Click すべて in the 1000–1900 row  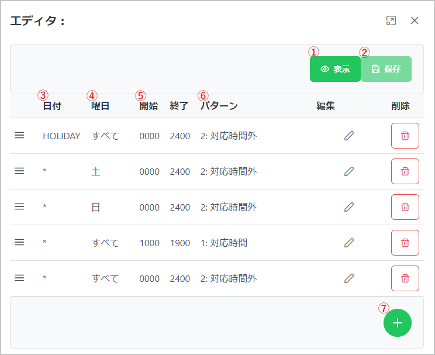coord(105,243)
